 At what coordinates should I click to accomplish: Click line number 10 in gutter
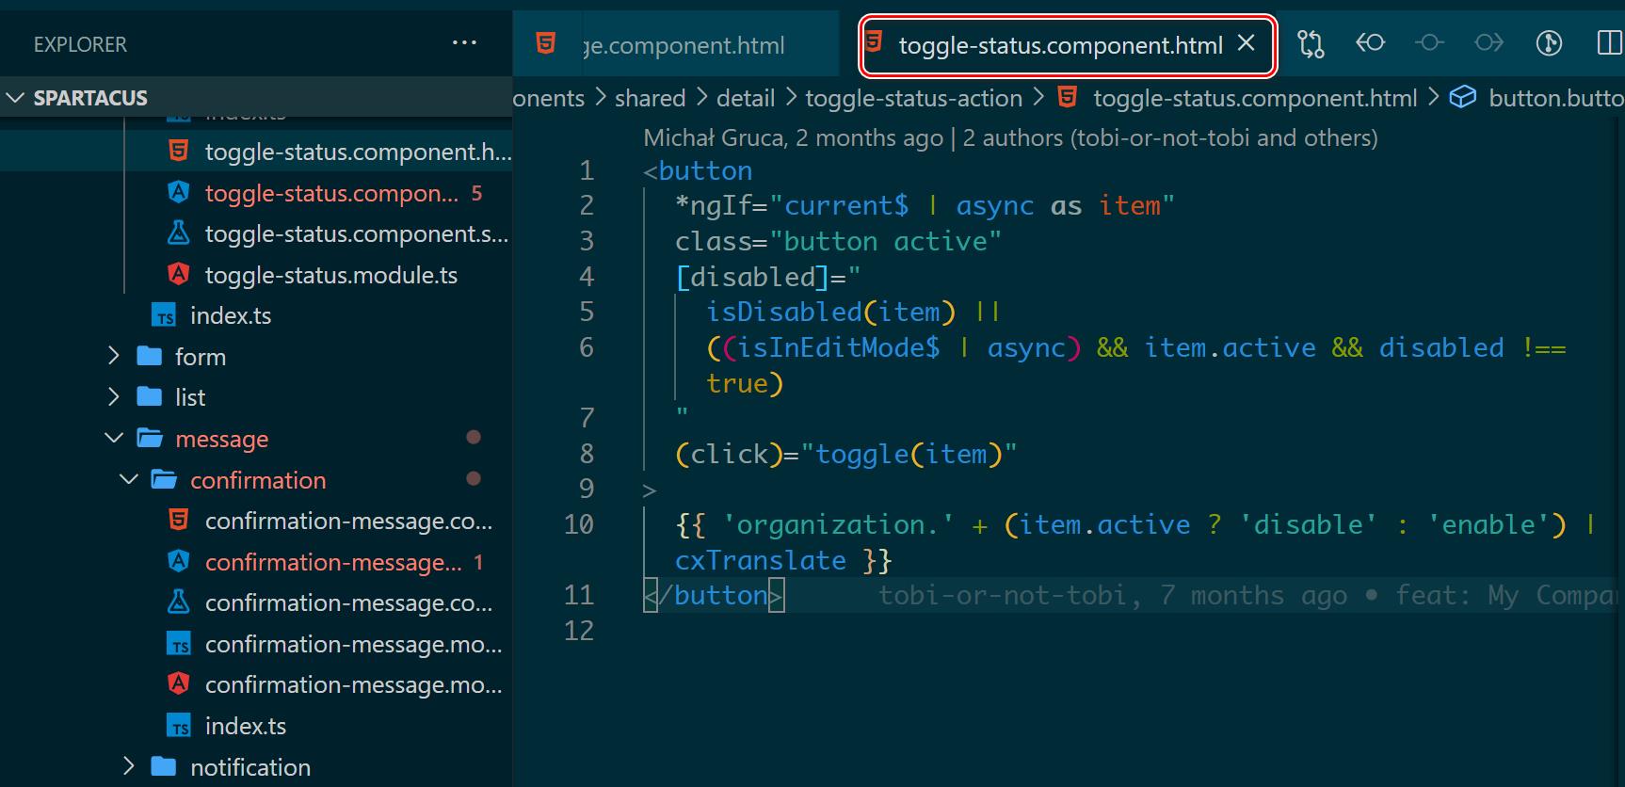(579, 524)
